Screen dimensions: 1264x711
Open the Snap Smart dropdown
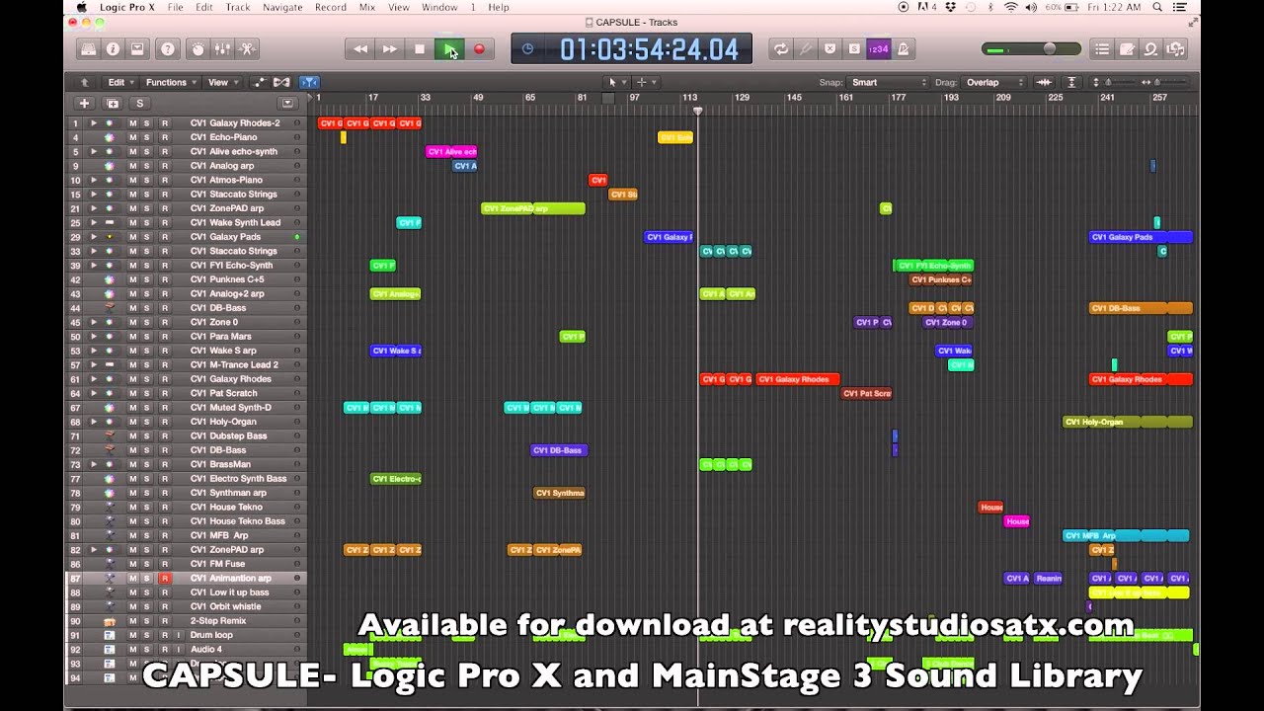[889, 82]
